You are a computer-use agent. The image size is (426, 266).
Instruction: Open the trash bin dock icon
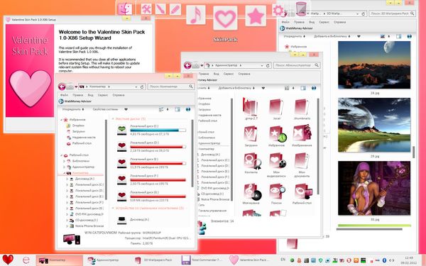click(x=301, y=9)
